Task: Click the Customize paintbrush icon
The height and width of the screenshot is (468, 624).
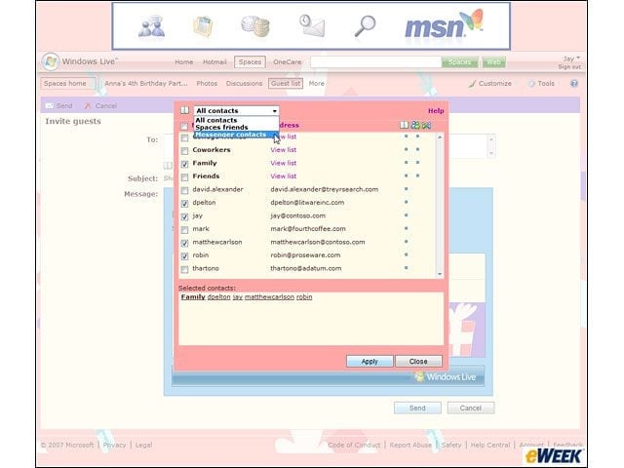Action: click(x=472, y=84)
